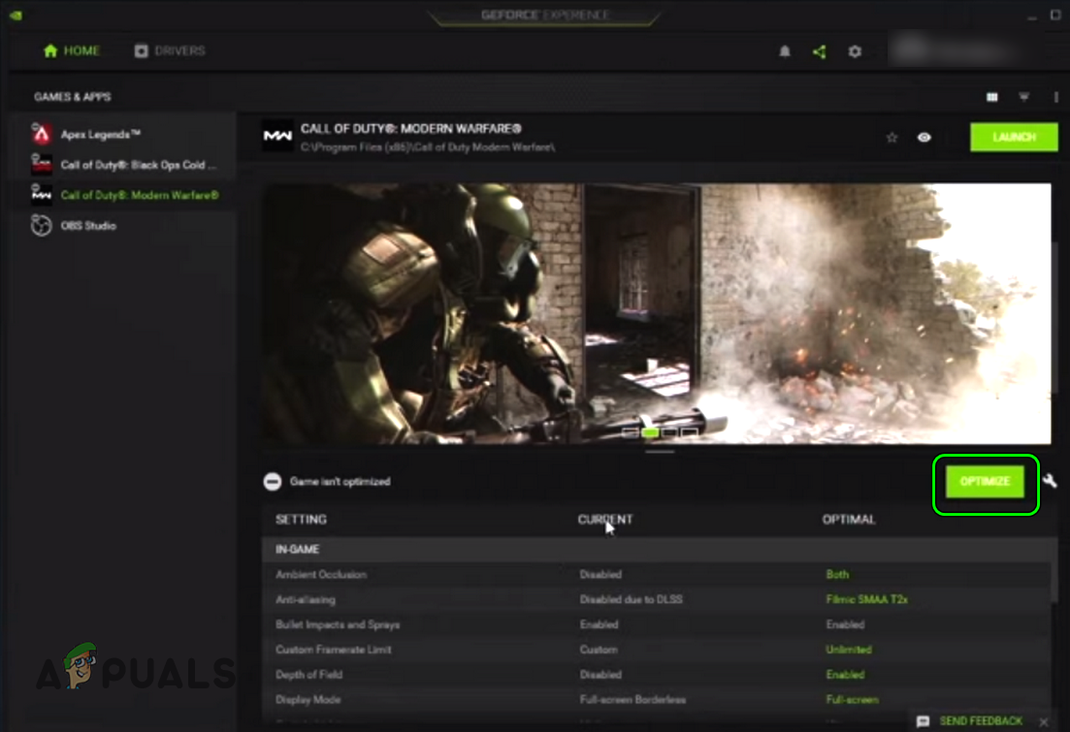Go to the HOME tab

(72, 51)
